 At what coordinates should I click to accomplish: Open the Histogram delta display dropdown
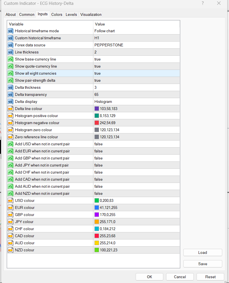[136, 101]
